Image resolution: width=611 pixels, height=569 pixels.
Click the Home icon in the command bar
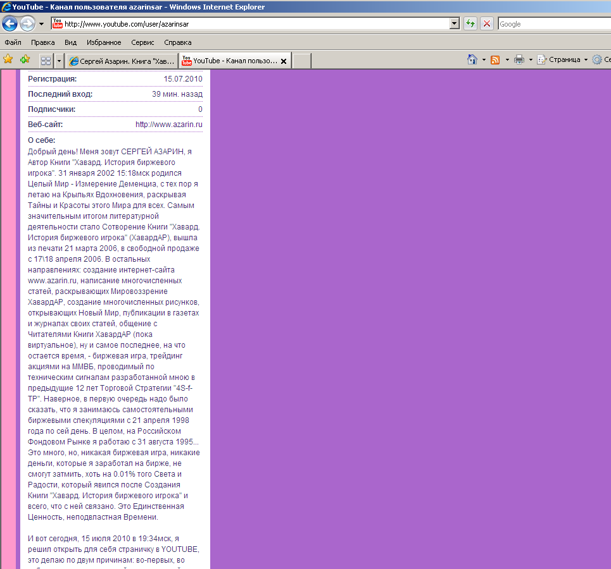472,59
